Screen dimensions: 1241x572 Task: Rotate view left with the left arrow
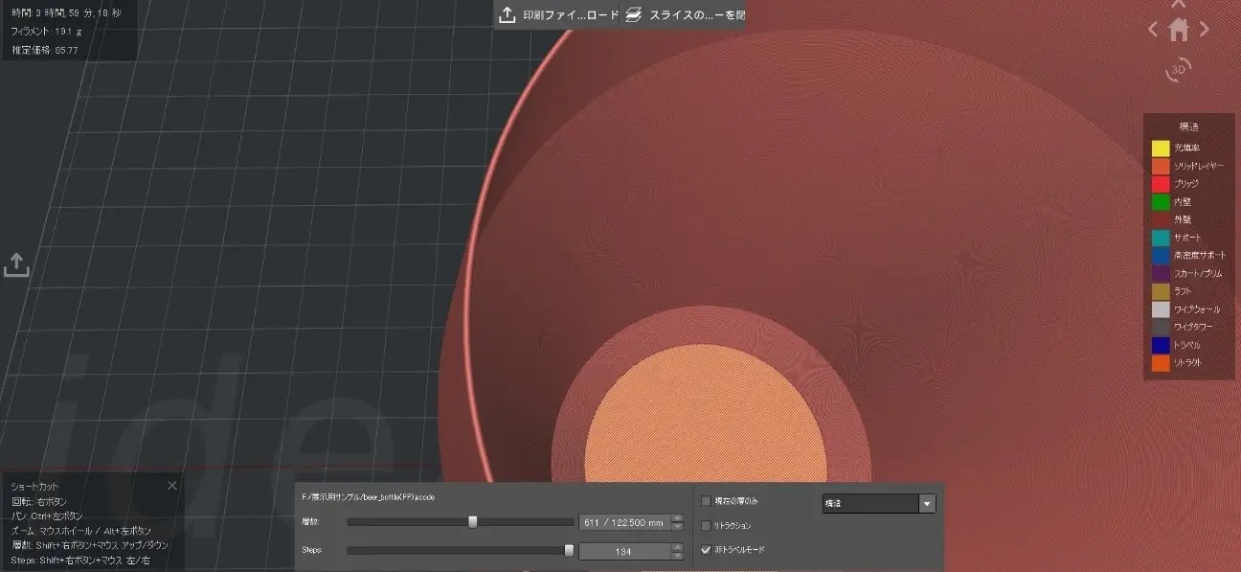click(x=1154, y=30)
